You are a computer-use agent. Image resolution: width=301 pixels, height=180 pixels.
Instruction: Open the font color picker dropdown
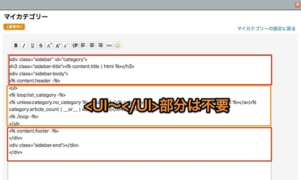(x=49, y=46)
